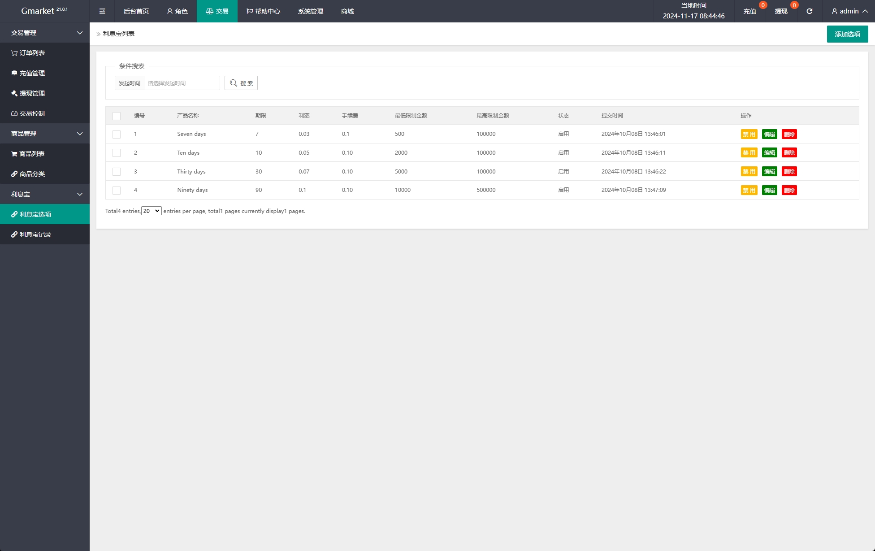Click the refresh icon in top bar
The height and width of the screenshot is (551, 875).
tap(809, 11)
